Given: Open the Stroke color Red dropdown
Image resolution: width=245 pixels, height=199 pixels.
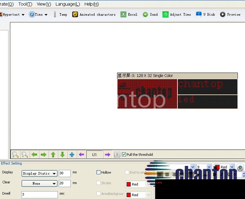Looking at the screenshot, I should tap(148, 184).
